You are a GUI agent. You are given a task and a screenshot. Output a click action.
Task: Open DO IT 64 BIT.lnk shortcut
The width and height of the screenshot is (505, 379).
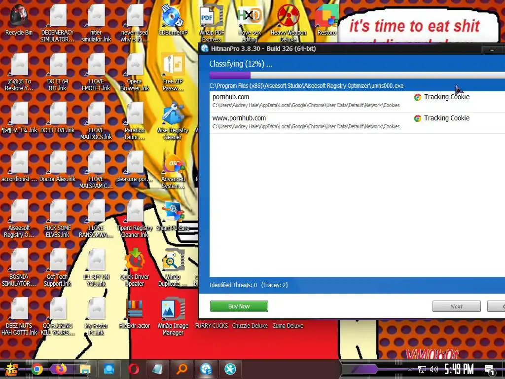click(57, 72)
